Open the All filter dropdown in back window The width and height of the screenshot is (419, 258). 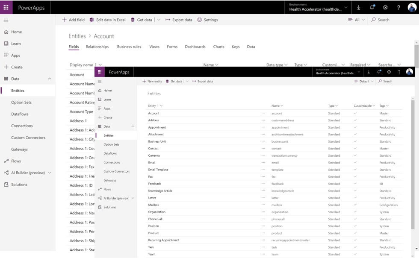(x=357, y=20)
